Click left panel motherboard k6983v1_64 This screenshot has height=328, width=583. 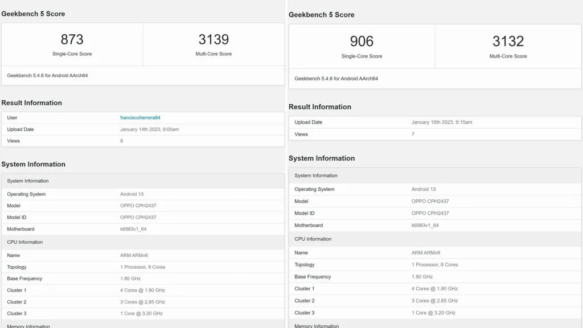click(133, 229)
